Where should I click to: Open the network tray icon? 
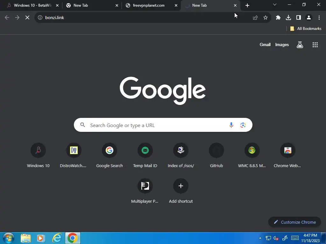pyautogui.click(x=268, y=238)
